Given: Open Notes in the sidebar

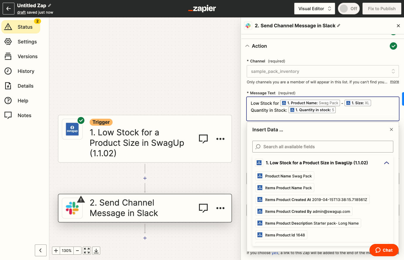Looking at the screenshot, I should 21,115.
